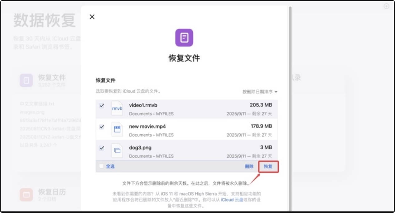Click the purple document icon above 恢复文件 title

tap(185, 37)
